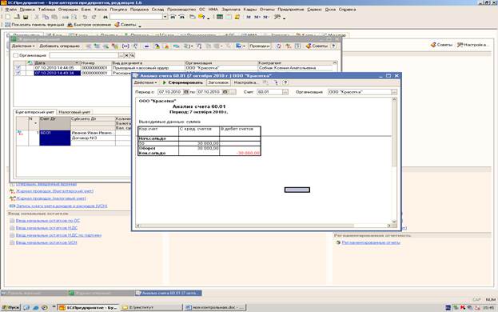Switch to the Word document taskbar item

point(215,307)
